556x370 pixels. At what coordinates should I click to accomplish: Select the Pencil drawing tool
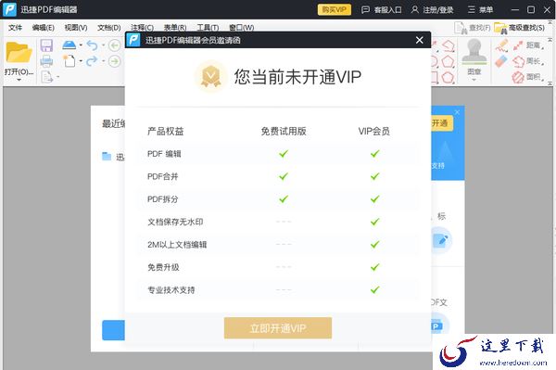tap(501, 45)
